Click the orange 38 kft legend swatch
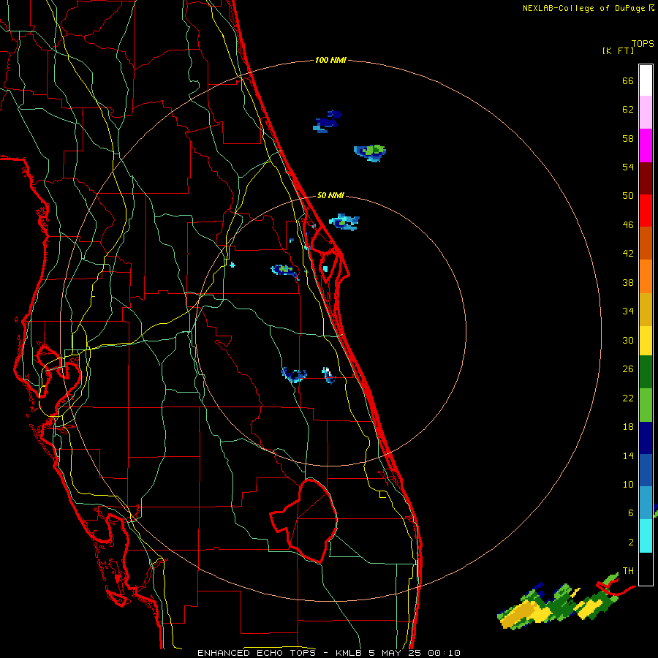658x658 pixels. pos(646,276)
